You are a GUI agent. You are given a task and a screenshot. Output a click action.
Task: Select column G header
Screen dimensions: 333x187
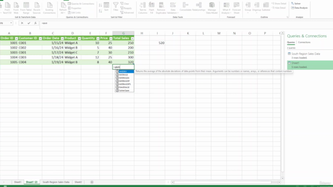click(x=123, y=33)
